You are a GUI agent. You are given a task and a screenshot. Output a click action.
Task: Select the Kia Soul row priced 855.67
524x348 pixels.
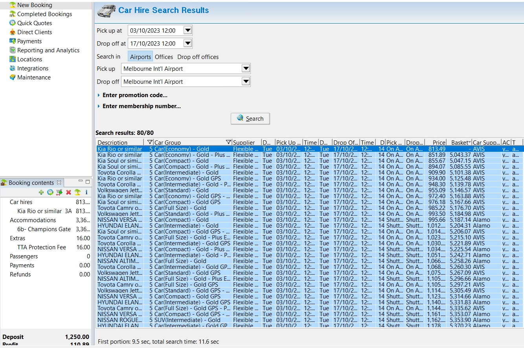click(310, 161)
